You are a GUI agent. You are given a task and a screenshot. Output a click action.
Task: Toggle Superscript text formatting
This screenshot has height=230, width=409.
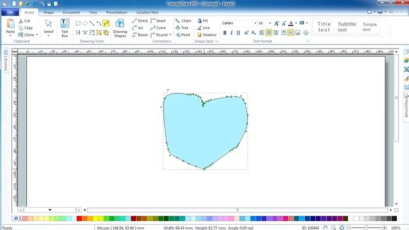(246, 33)
